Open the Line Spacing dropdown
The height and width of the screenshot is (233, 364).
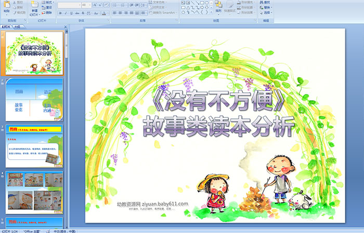tap(144, 5)
